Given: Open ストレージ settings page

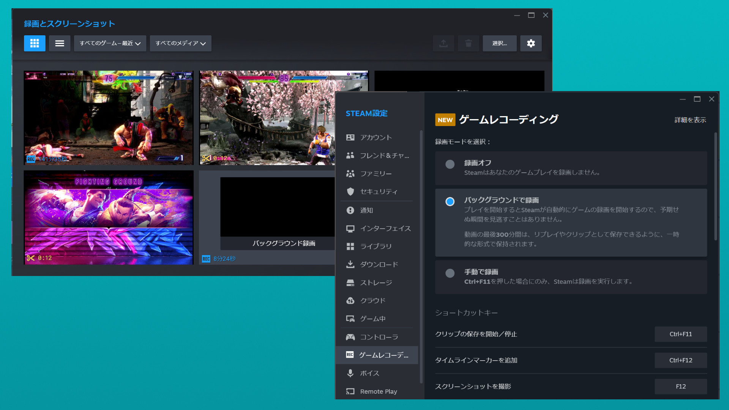Looking at the screenshot, I should coord(377,282).
